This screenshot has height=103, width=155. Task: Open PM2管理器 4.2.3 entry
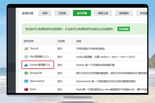coord(39,57)
